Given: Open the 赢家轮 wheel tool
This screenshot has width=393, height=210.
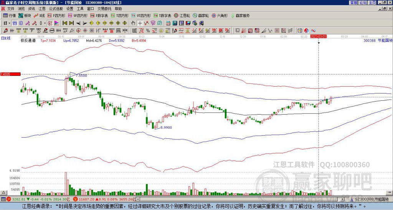Looking at the screenshot, I should [x=201, y=15].
